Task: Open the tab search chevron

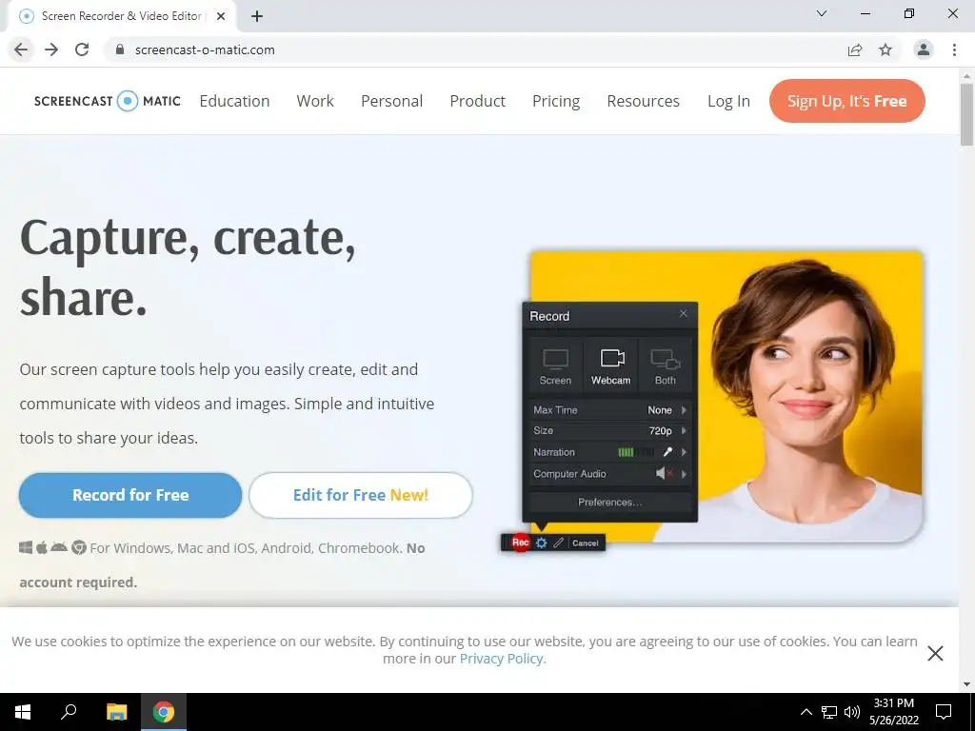Action: pyautogui.click(x=822, y=13)
